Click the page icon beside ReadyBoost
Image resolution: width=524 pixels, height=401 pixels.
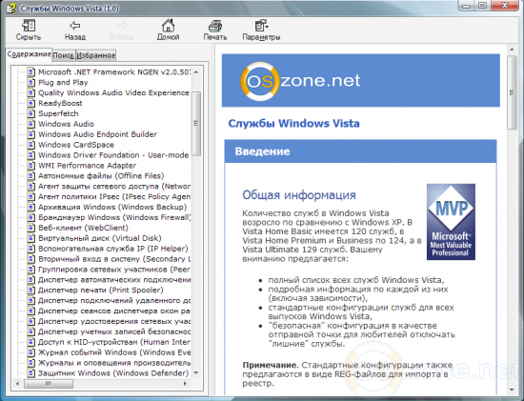click(31, 103)
